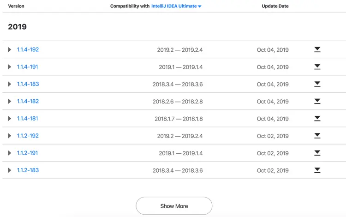
Task: Open the 1.1.4-182 version link
Action: [28, 102]
